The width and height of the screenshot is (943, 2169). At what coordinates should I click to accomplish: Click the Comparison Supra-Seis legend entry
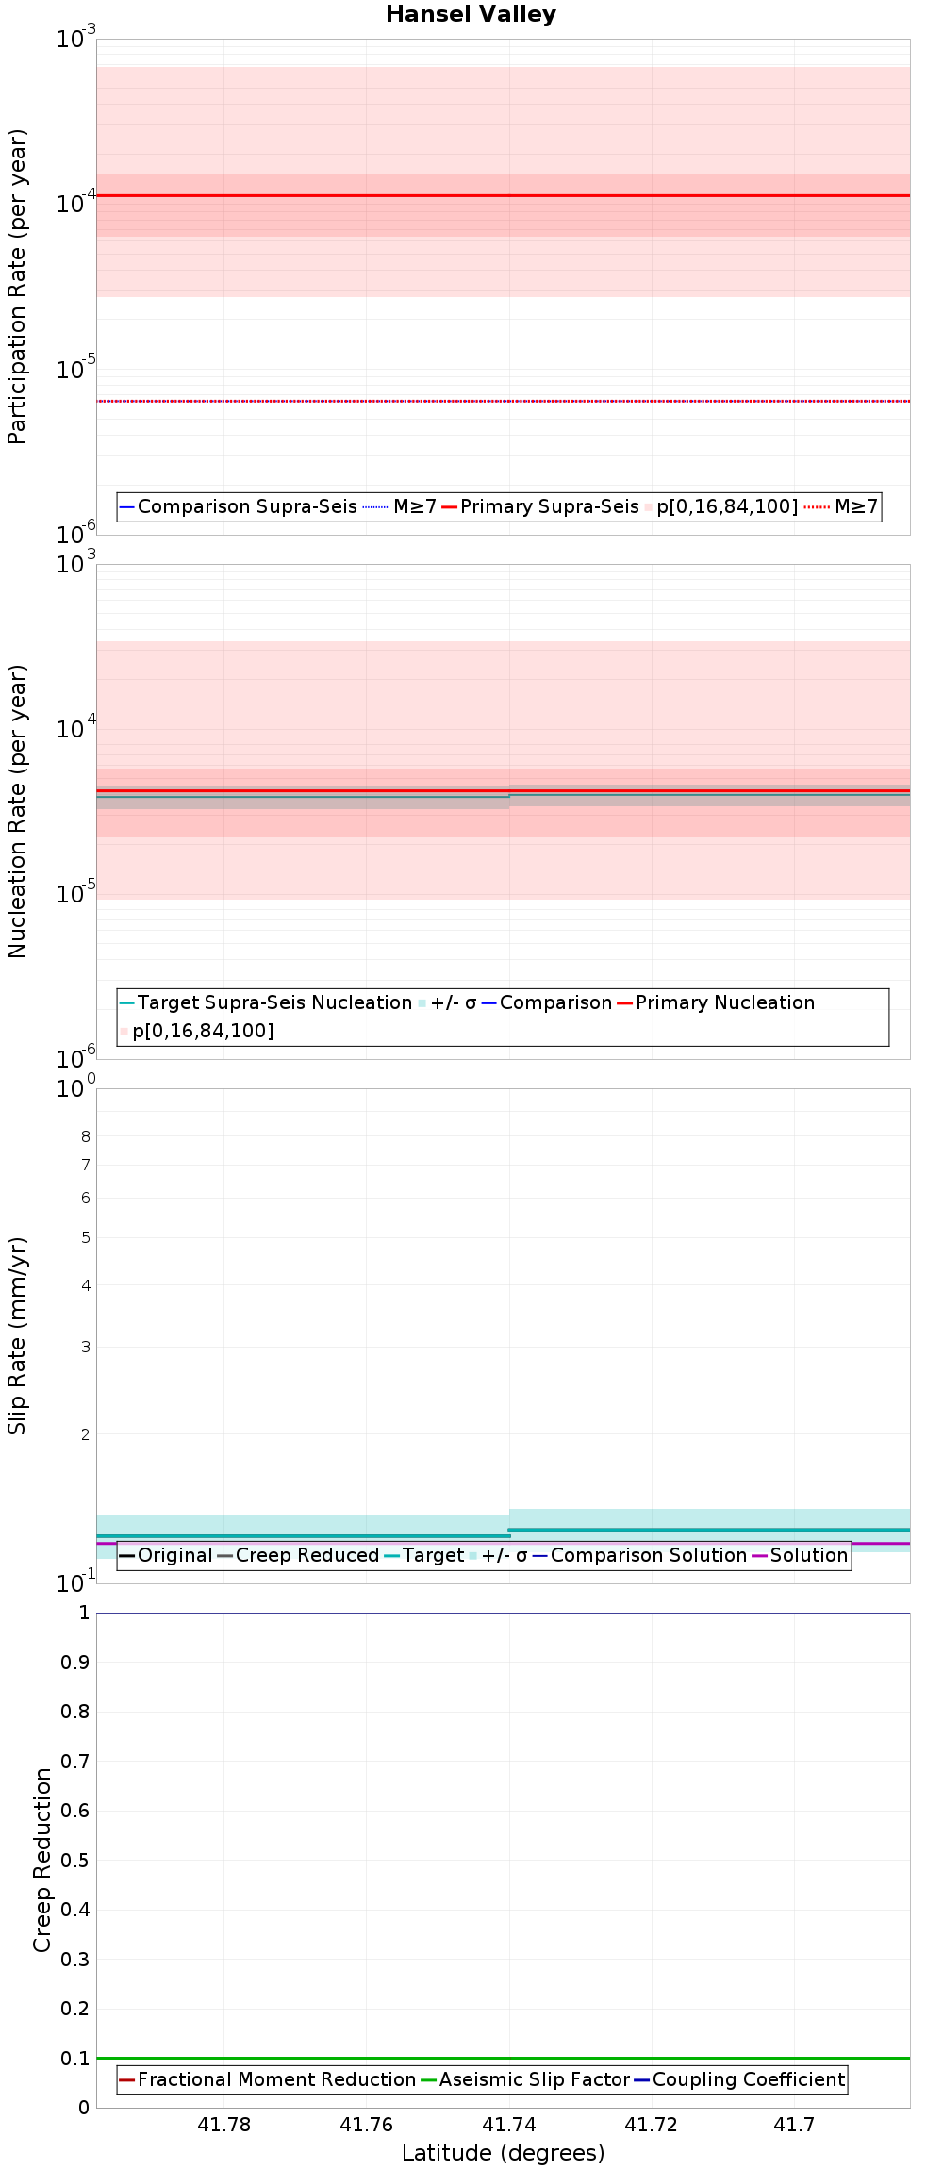click(x=239, y=506)
